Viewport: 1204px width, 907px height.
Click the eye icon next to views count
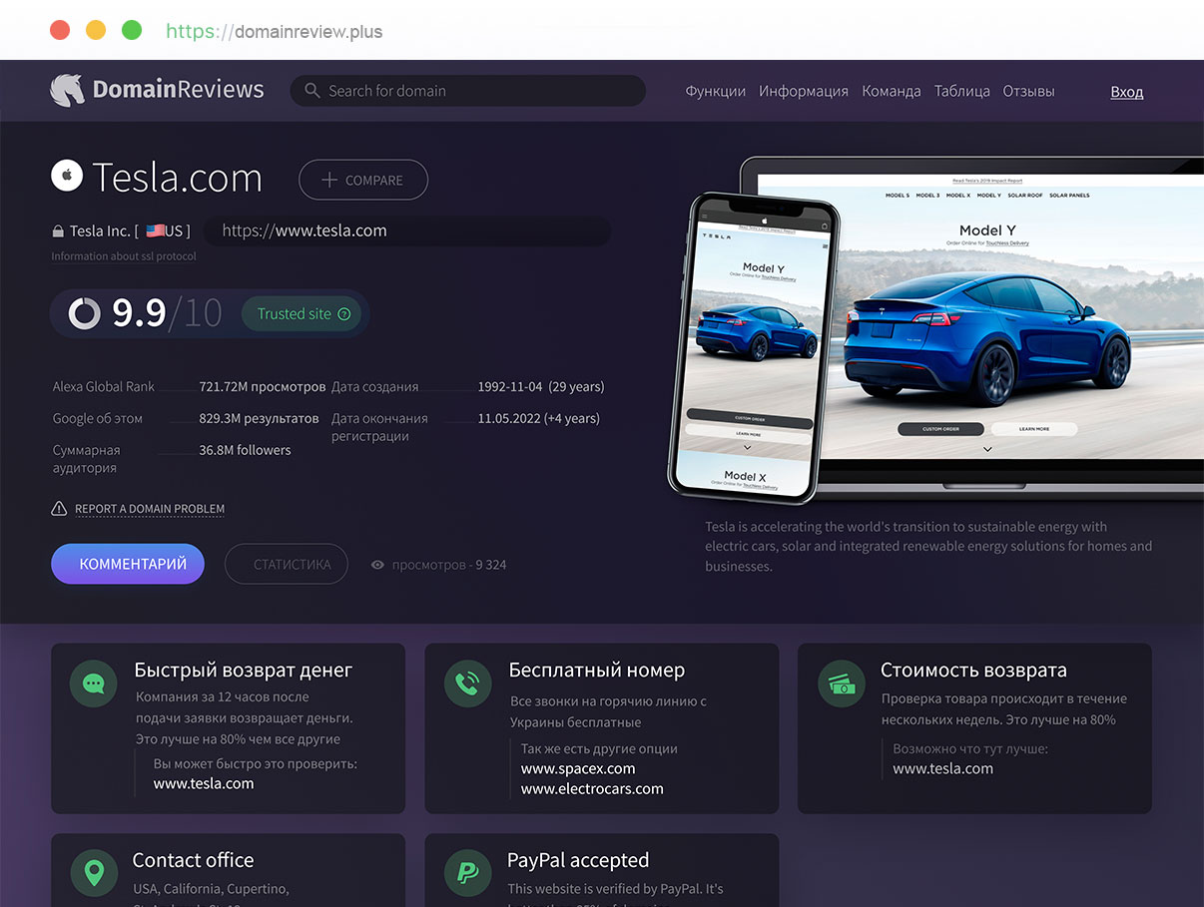point(378,565)
